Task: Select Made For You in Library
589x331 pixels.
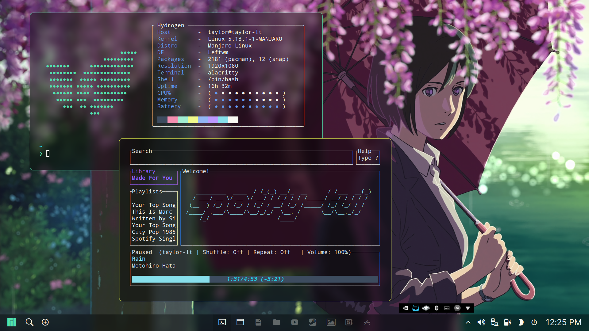Action: point(152,178)
